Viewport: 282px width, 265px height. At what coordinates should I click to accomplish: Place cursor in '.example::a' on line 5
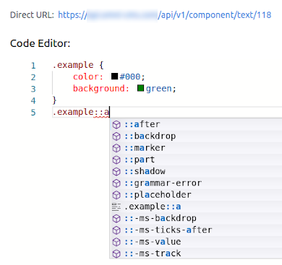pos(81,112)
